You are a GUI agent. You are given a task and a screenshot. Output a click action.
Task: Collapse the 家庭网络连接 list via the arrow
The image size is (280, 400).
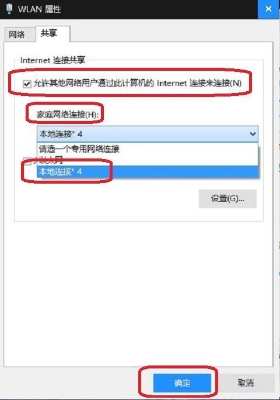click(x=253, y=134)
